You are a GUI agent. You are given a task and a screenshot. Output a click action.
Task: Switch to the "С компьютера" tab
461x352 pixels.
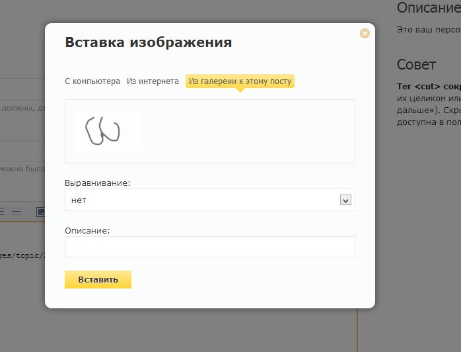pyautogui.click(x=92, y=81)
